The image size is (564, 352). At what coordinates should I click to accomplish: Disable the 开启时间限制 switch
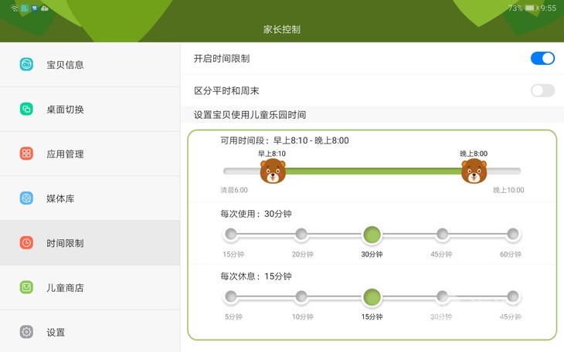[x=542, y=58]
